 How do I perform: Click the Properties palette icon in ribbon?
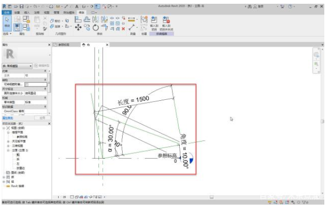click(x=17, y=27)
